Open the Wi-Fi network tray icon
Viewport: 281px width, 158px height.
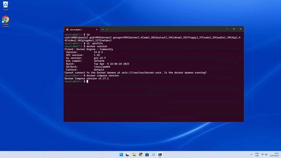click(263, 154)
